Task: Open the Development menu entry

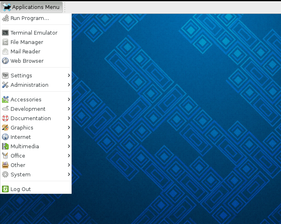Action: pyautogui.click(x=28, y=109)
